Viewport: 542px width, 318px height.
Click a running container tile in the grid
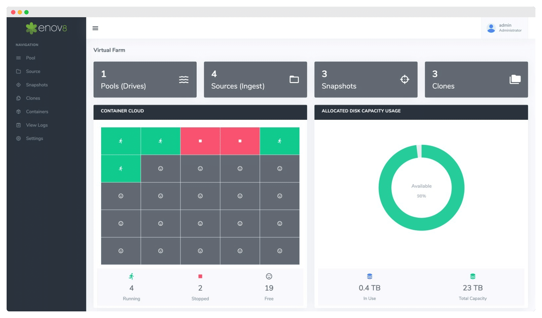121,141
